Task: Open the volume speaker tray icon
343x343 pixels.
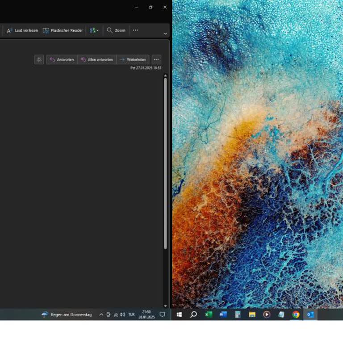Action: coord(123,315)
